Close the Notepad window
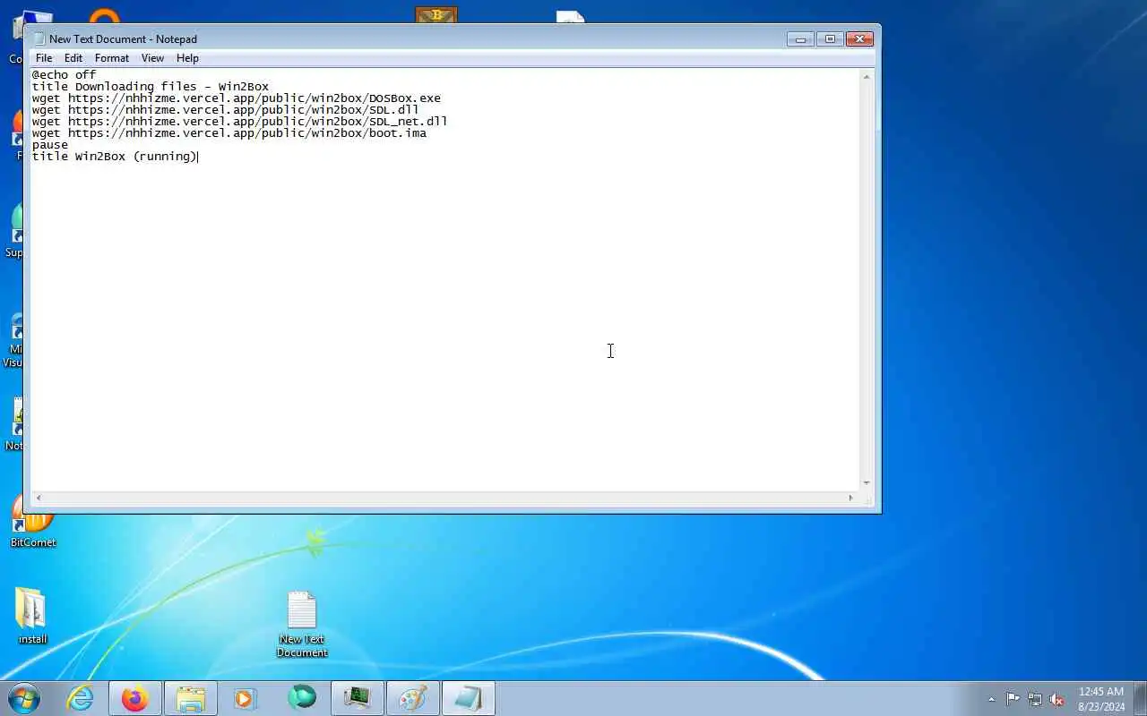The image size is (1147, 716). tap(859, 38)
